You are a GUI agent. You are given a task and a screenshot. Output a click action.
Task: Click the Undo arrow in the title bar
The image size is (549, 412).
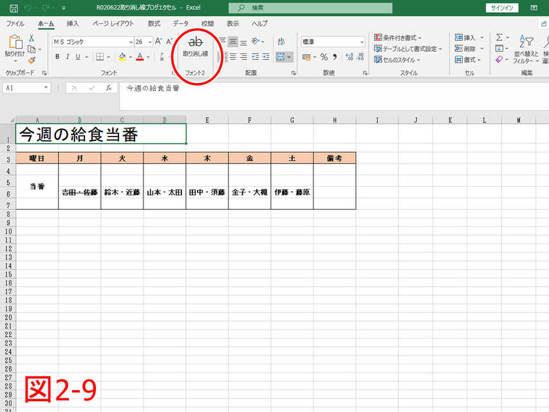pos(28,8)
